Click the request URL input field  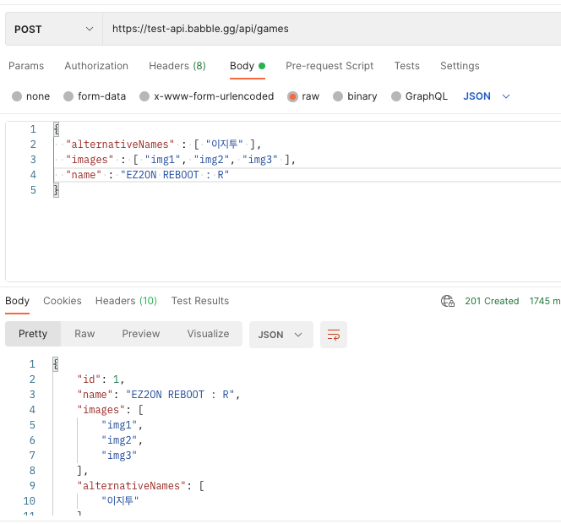point(332,29)
